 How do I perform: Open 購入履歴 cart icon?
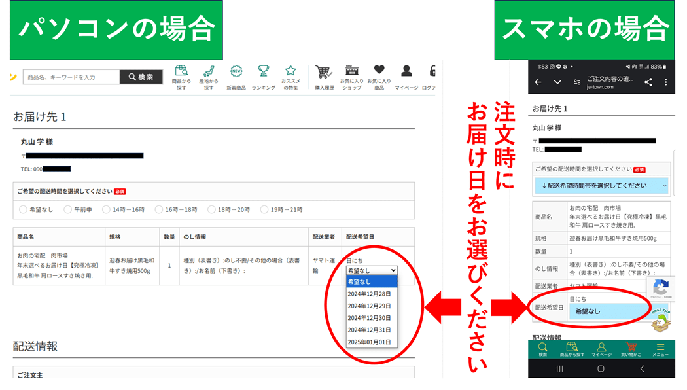point(324,72)
